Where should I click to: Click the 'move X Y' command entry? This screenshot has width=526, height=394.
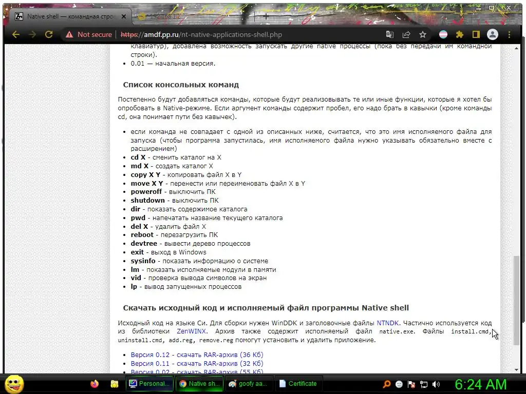[218, 184]
